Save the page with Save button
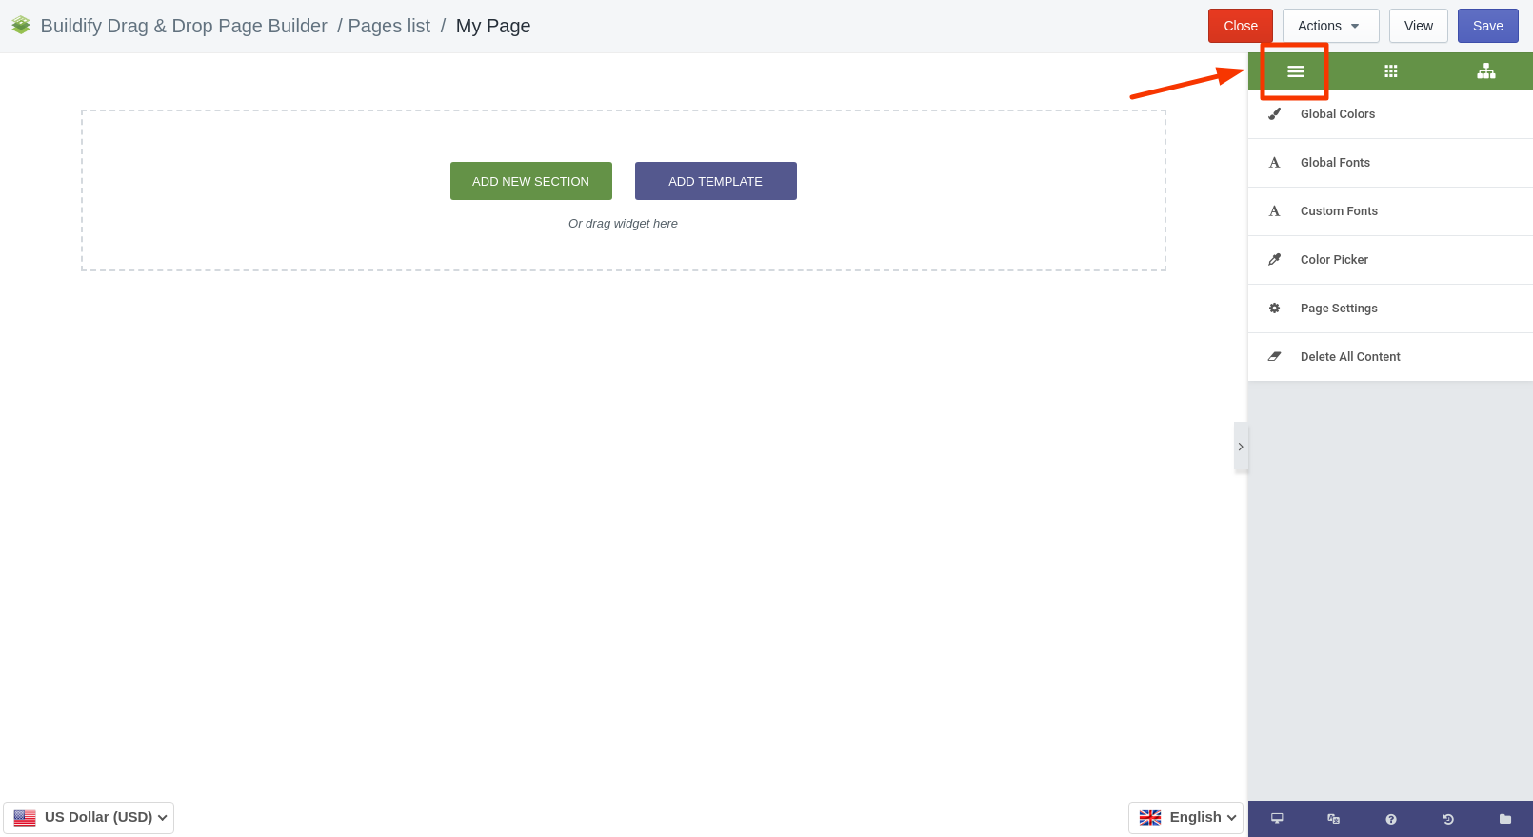 pos(1487,26)
